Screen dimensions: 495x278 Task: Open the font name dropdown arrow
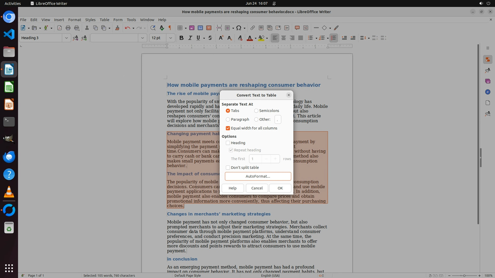(142, 38)
